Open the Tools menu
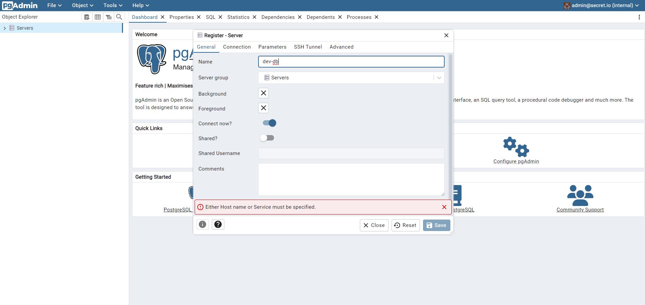This screenshot has height=305, width=645. click(x=113, y=5)
